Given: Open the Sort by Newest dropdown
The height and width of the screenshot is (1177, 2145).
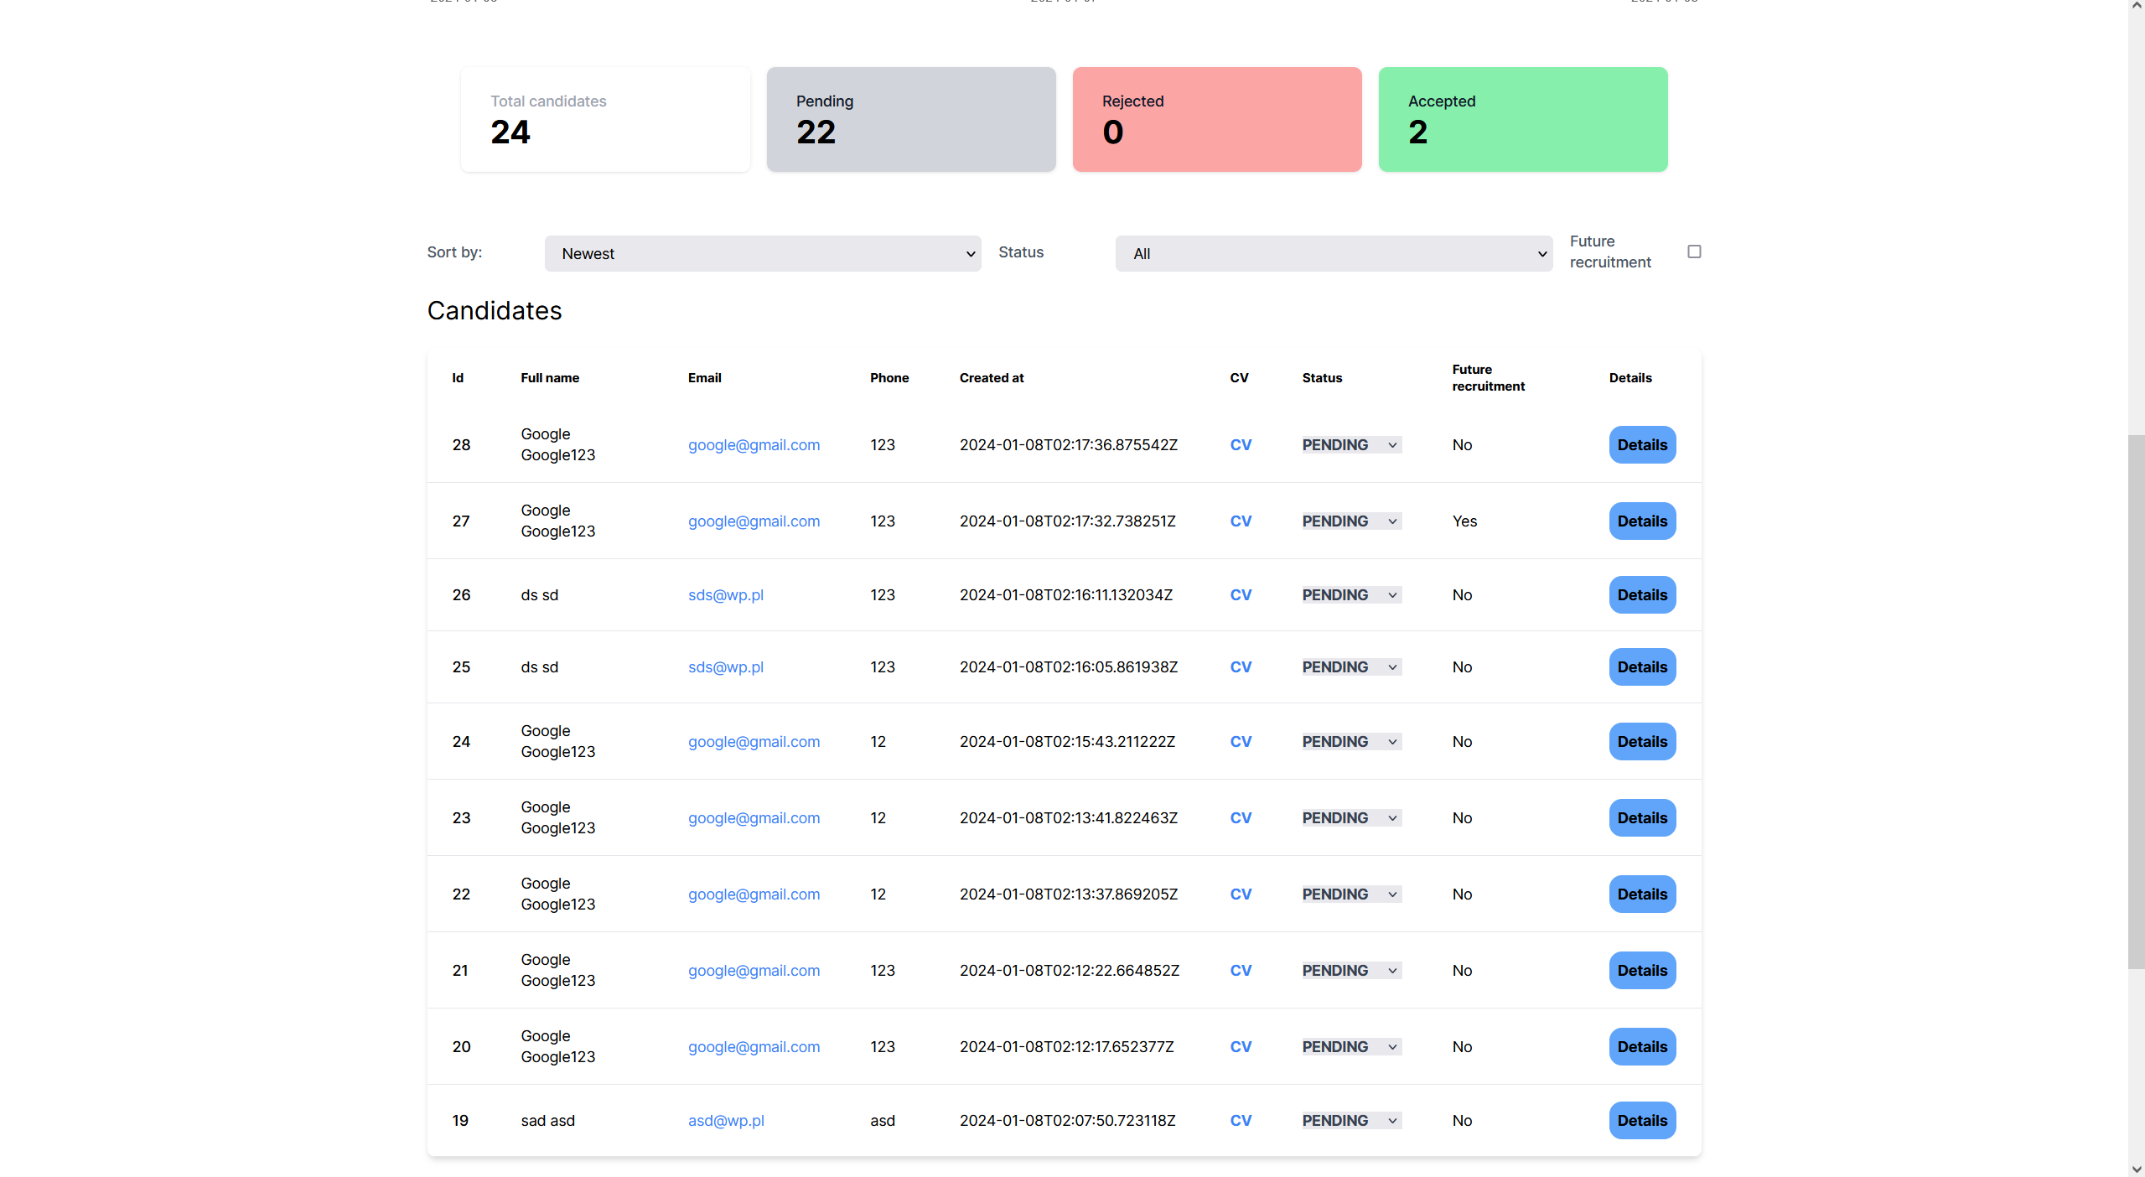Looking at the screenshot, I should (x=762, y=253).
